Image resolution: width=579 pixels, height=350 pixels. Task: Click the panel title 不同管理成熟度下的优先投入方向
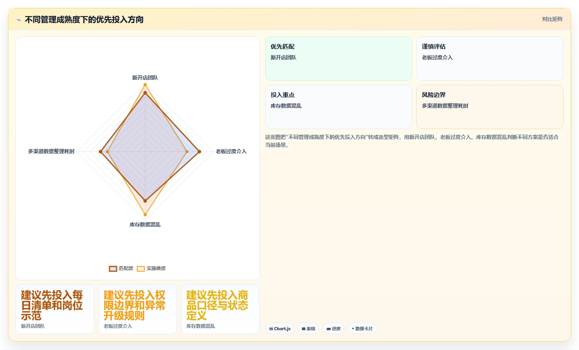pos(84,19)
